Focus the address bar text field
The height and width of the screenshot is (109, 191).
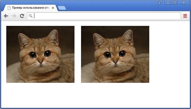(106, 16)
